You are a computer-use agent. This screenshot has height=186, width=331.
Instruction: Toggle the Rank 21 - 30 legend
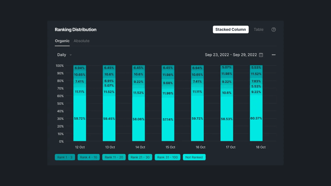(x=140, y=157)
